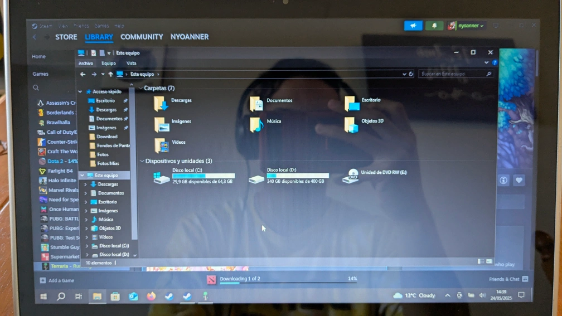Click the D: drive capacity bar
Viewport: 562px width, 316px height.
298,176
